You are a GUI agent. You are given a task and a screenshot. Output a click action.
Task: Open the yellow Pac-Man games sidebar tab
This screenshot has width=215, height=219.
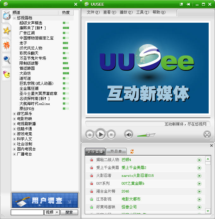coord(7,74)
